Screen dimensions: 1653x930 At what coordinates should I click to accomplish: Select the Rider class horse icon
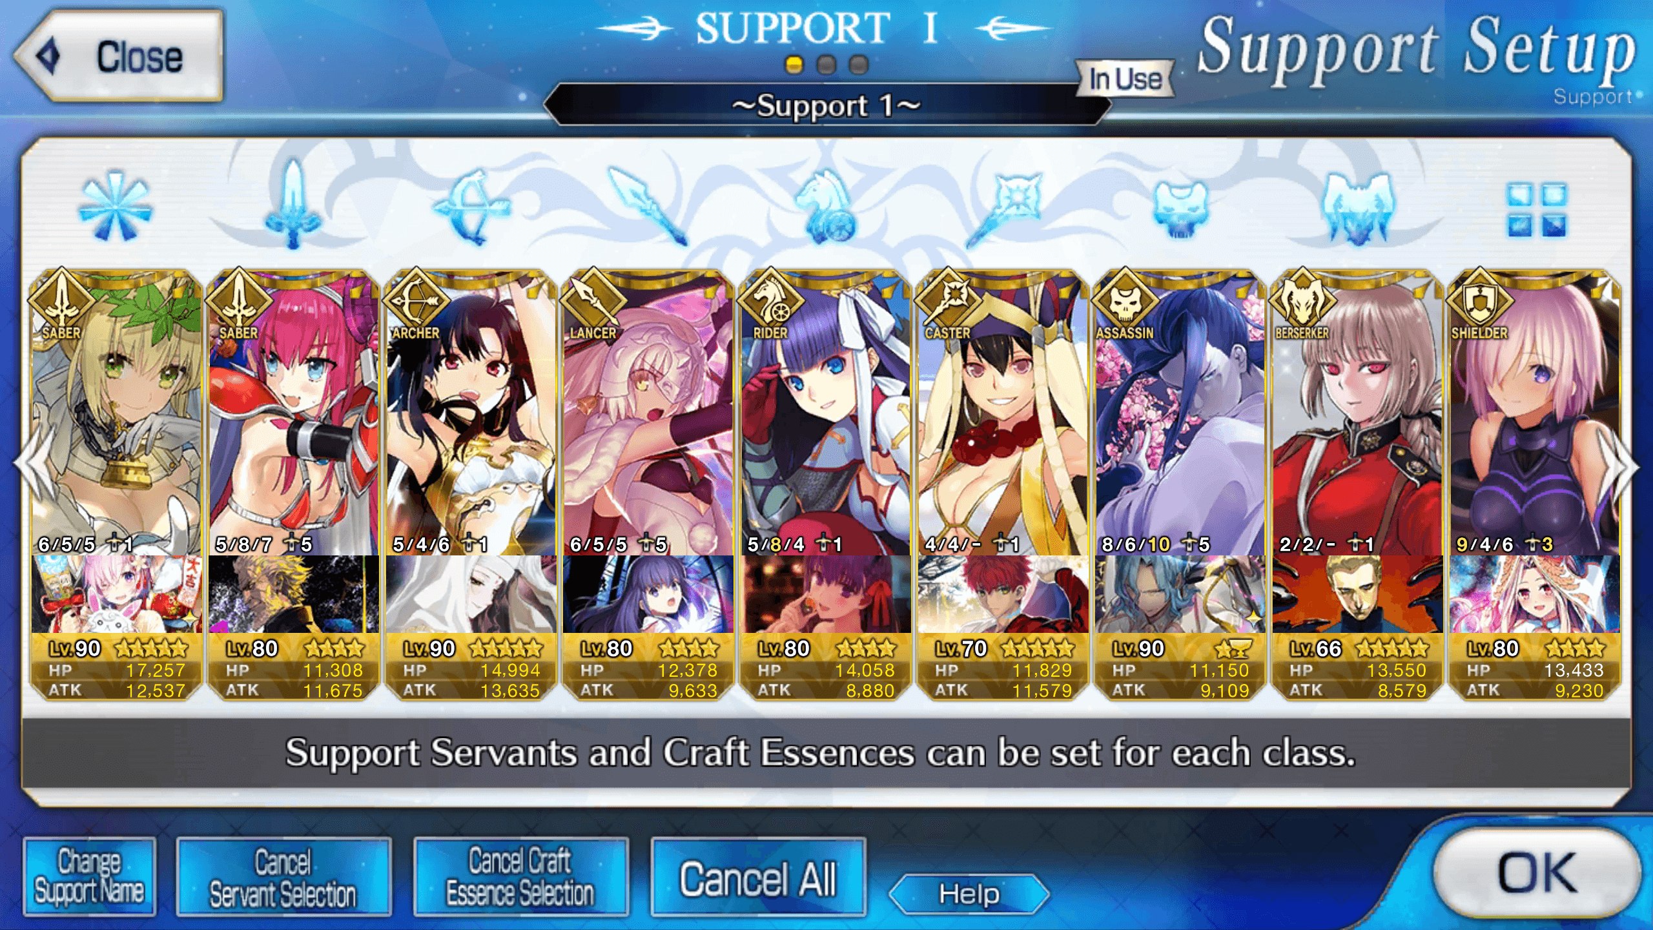coord(826,207)
